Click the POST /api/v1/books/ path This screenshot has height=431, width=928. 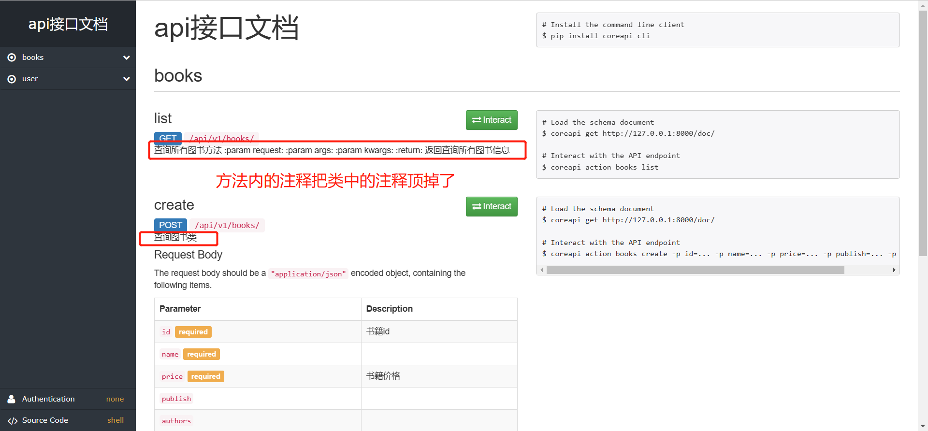[227, 225]
